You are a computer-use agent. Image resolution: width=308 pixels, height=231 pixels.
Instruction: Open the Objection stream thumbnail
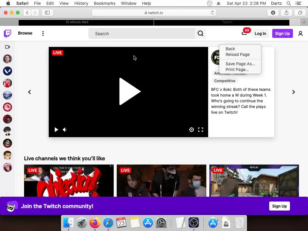pos(69,181)
